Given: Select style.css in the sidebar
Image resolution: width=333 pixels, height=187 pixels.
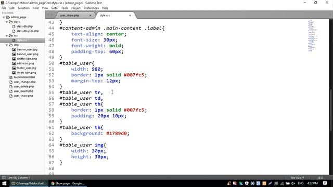Looking at the screenshot, I should click(x=22, y=41).
